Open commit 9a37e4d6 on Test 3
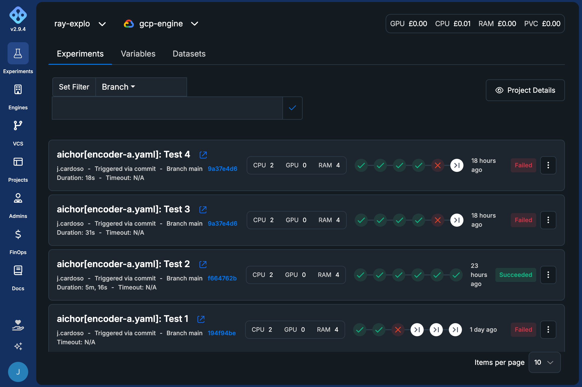The width and height of the screenshot is (582, 387). pos(222,224)
